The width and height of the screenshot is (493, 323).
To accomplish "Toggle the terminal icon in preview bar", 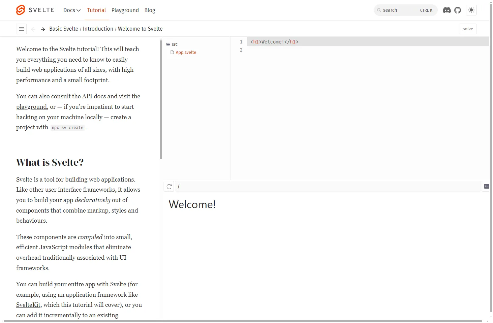I will click(487, 186).
